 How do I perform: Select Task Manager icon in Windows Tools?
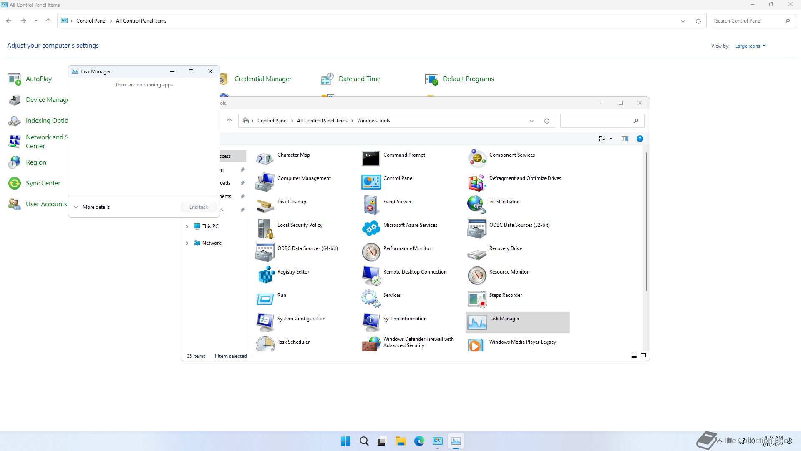(x=477, y=322)
